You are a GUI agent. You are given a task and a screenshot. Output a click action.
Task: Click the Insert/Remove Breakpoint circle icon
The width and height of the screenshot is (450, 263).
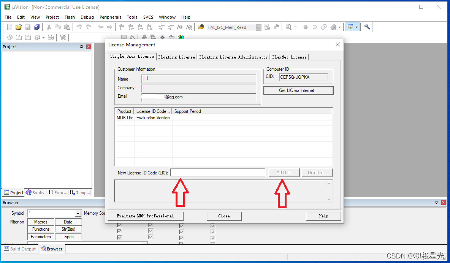pos(305,27)
